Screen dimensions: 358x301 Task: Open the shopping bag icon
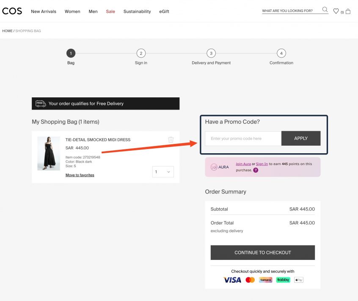click(x=348, y=11)
